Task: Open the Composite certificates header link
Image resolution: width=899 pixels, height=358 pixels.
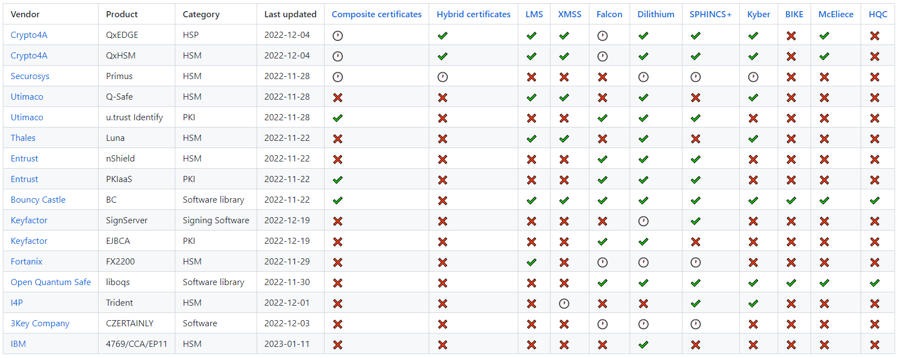Action: point(376,14)
